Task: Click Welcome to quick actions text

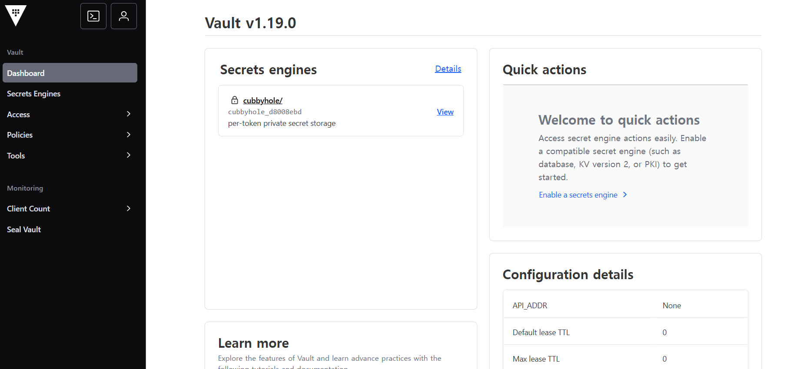Action: coord(619,120)
